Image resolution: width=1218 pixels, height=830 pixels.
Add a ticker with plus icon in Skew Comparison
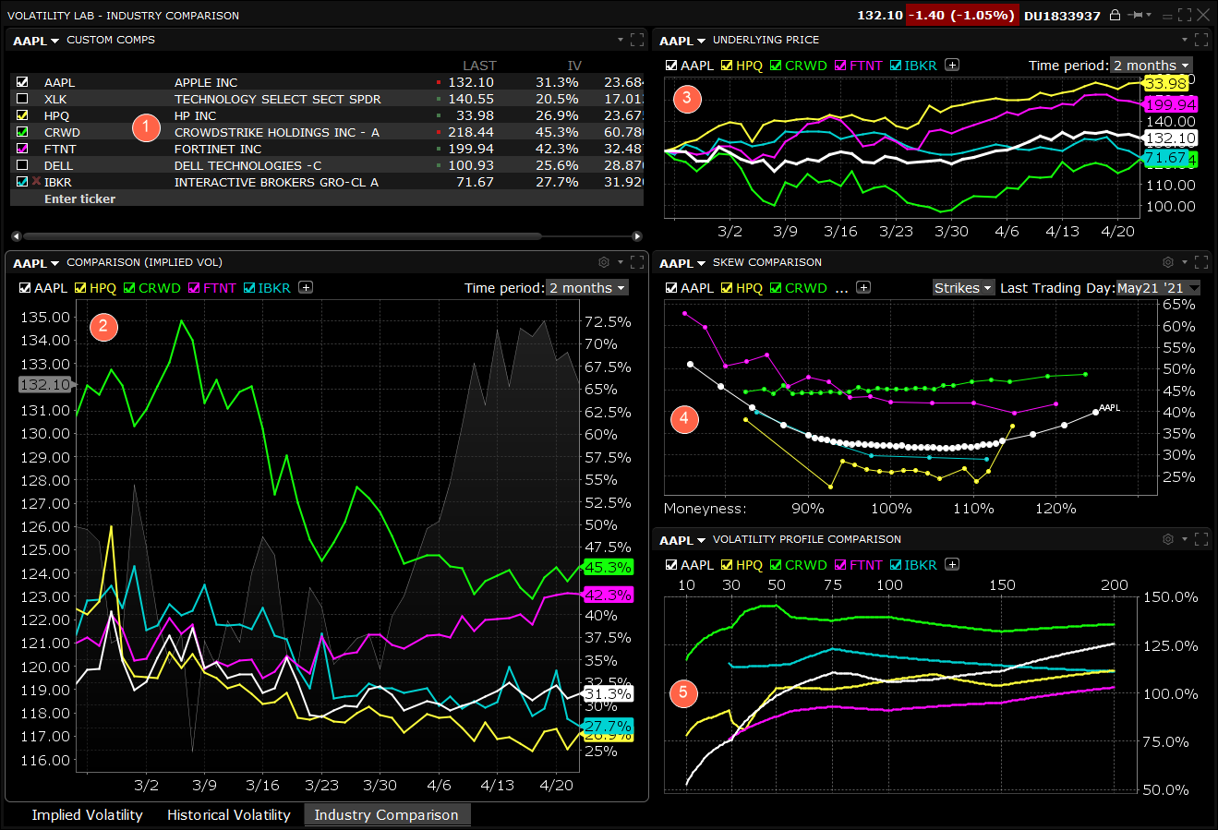point(863,288)
